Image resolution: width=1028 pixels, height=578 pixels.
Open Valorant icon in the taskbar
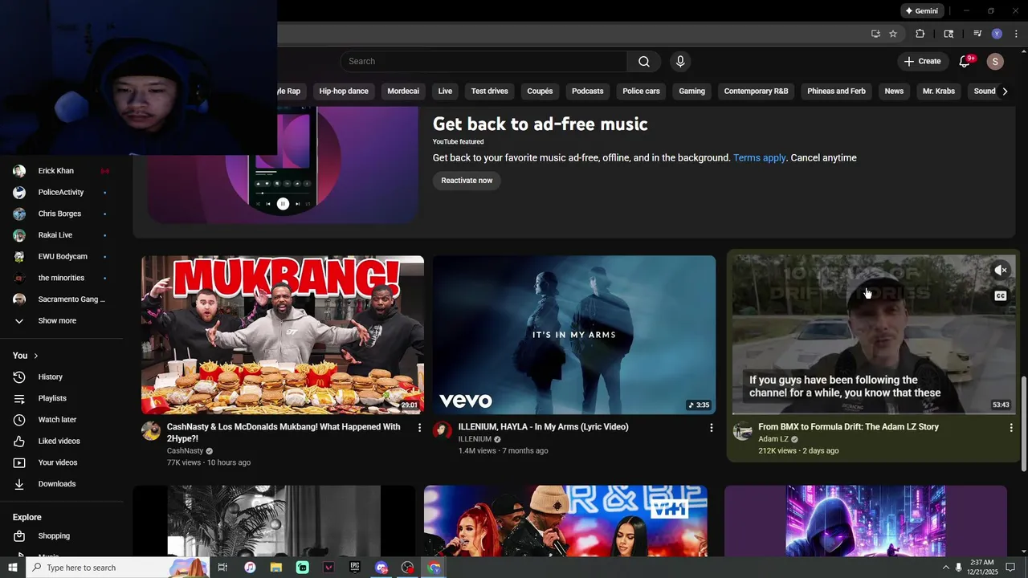coord(328,568)
